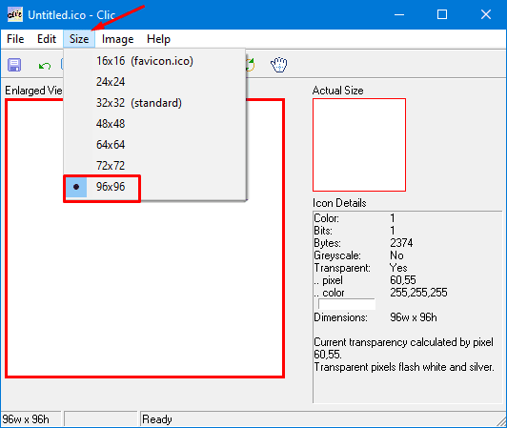507x428 pixels.
Task: Click the save floppy disk icon
Action: tap(14, 65)
